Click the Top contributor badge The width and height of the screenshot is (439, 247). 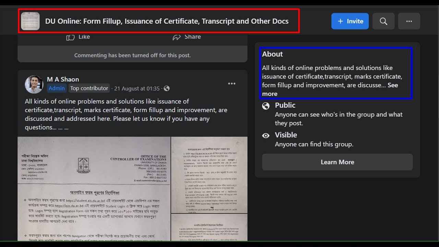click(89, 88)
